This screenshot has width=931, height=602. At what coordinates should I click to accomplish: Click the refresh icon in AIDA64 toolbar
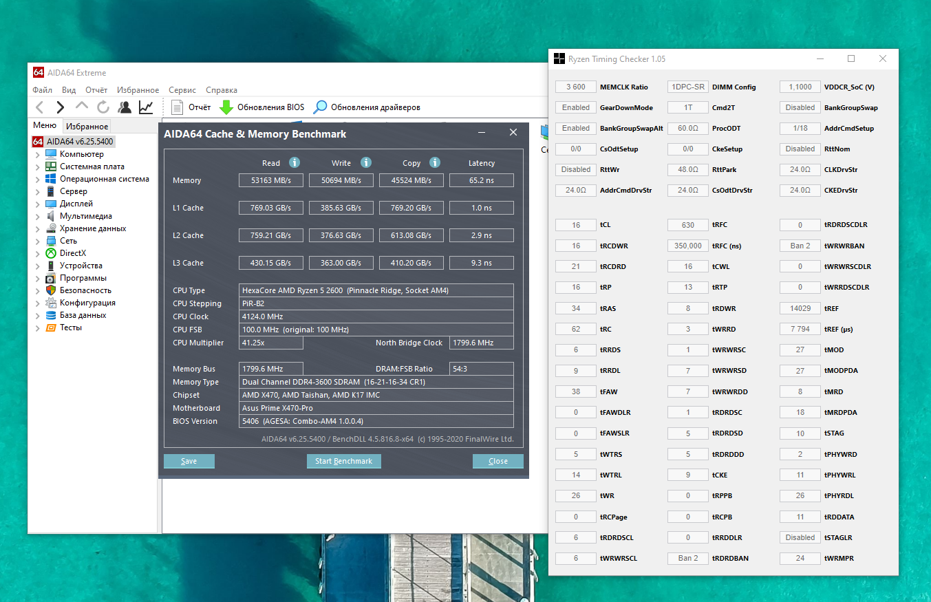pos(103,107)
